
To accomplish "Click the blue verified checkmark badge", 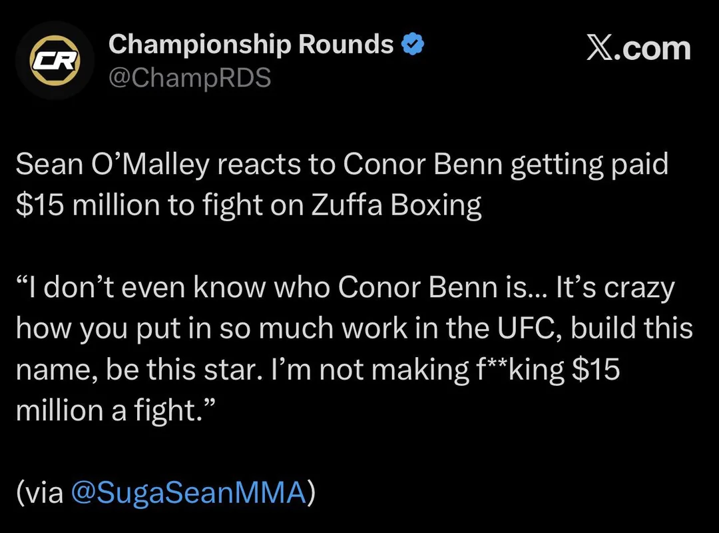I will click(x=413, y=45).
